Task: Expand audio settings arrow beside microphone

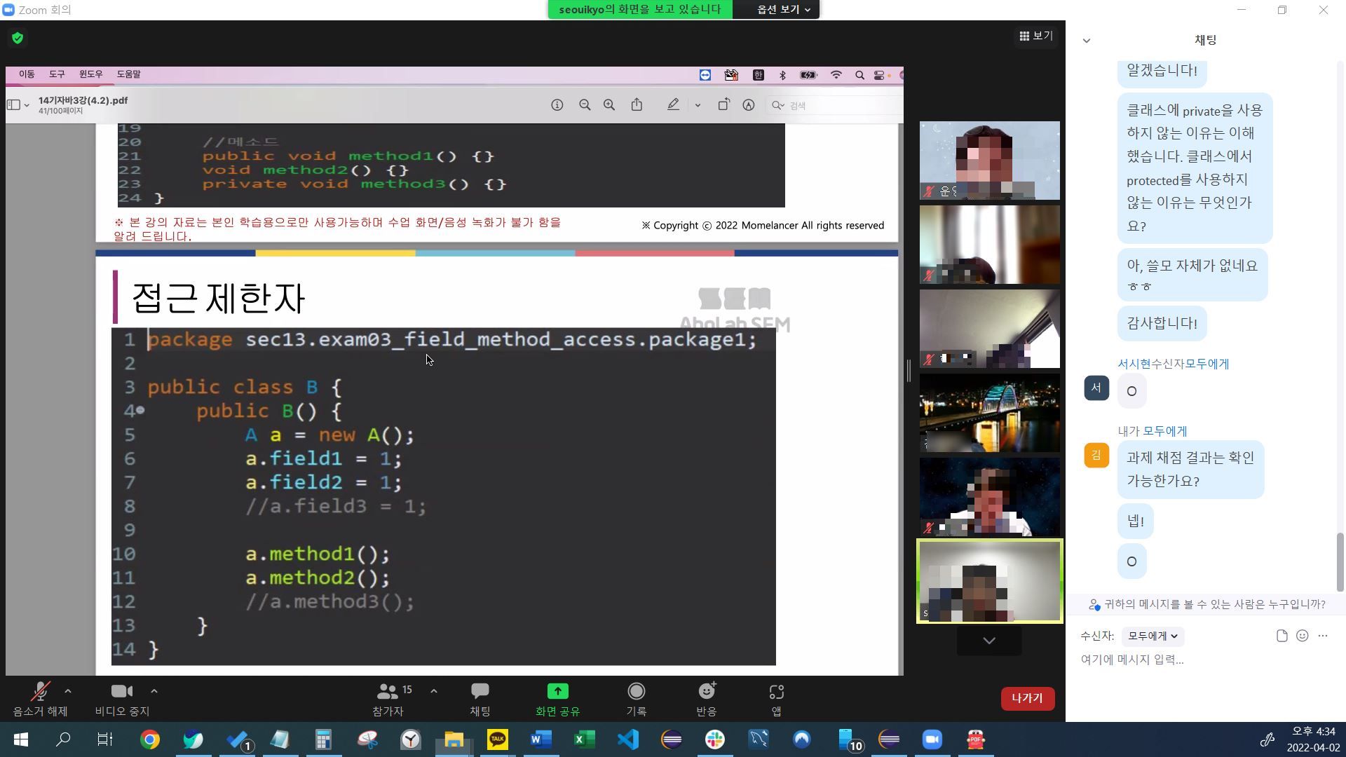Action: coord(68,691)
